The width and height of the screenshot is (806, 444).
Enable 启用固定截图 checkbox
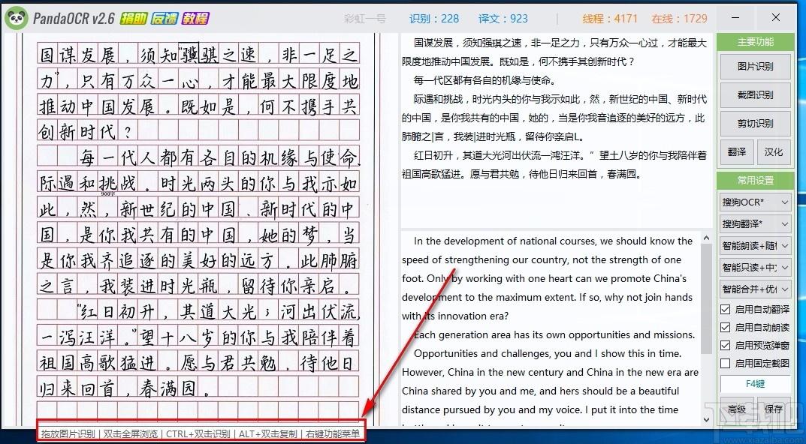click(x=726, y=364)
